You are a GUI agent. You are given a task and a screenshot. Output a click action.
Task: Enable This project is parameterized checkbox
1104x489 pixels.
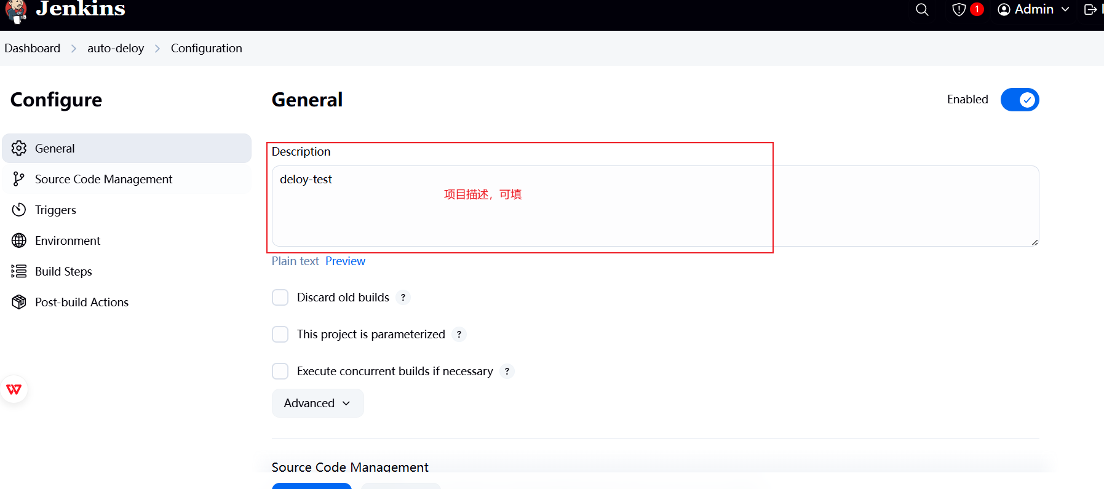(280, 335)
